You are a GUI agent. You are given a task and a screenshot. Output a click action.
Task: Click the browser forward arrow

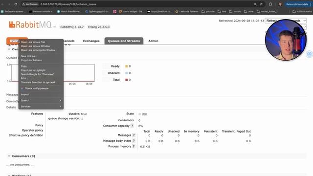click(x=9, y=4)
